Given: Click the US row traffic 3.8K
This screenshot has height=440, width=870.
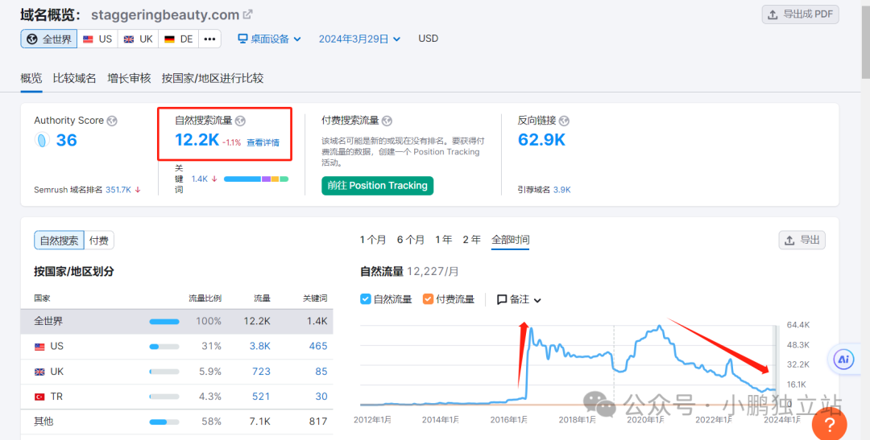Looking at the screenshot, I should [259, 347].
